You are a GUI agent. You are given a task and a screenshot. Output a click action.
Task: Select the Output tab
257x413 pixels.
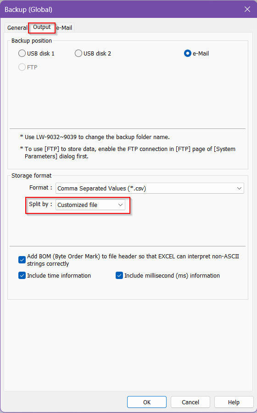point(42,27)
